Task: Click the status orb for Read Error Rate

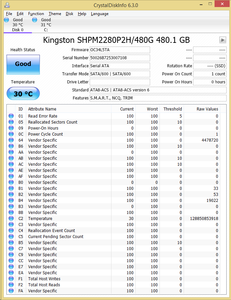Action: click(x=11, y=116)
